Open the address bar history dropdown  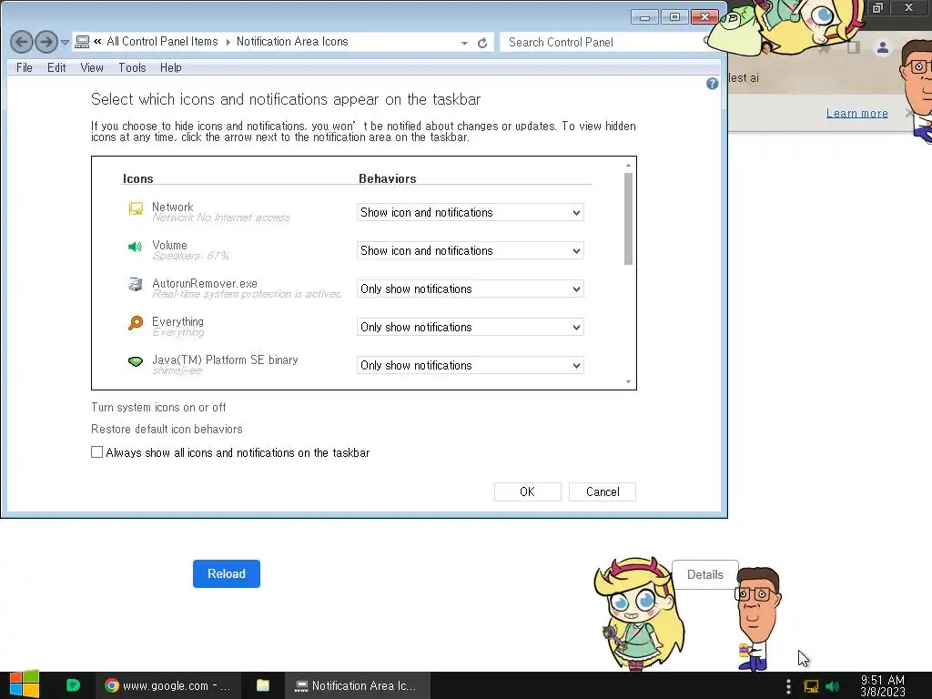(464, 43)
